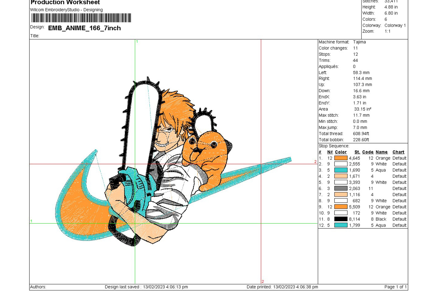Select the Max jump value 7.0 mm
Screen dimensions: 438x292
tap(360, 127)
